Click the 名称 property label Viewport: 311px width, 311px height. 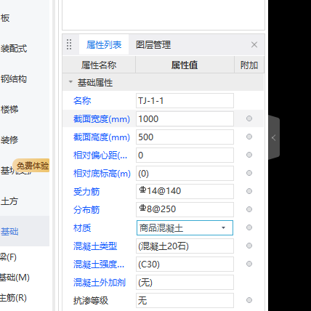pos(82,100)
